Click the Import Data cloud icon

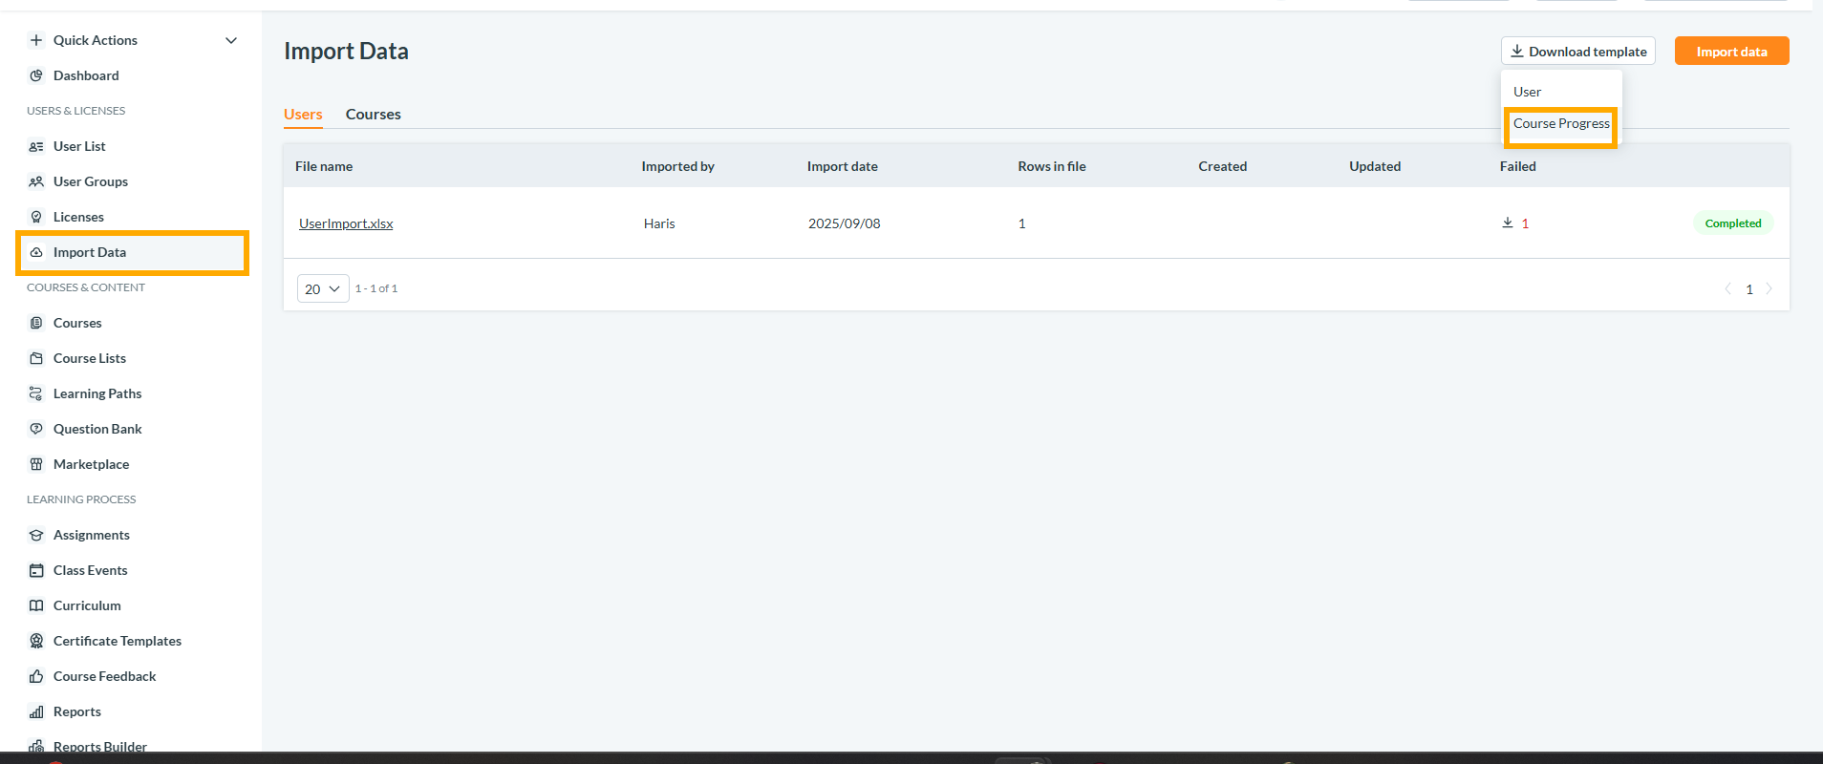pos(36,252)
